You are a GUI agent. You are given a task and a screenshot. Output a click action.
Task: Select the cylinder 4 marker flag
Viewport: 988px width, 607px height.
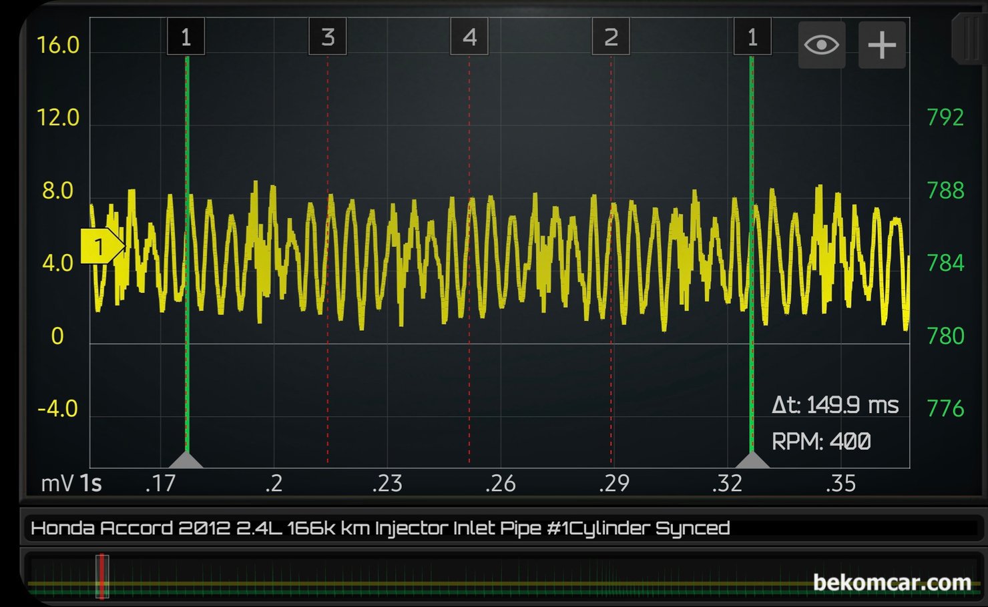tap(469, 37)
